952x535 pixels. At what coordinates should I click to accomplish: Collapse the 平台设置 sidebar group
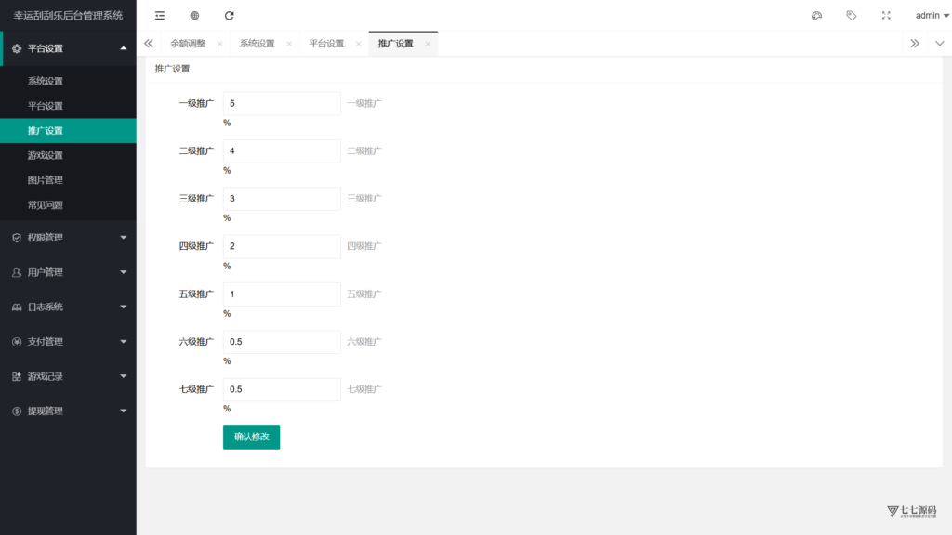(68, 48)
